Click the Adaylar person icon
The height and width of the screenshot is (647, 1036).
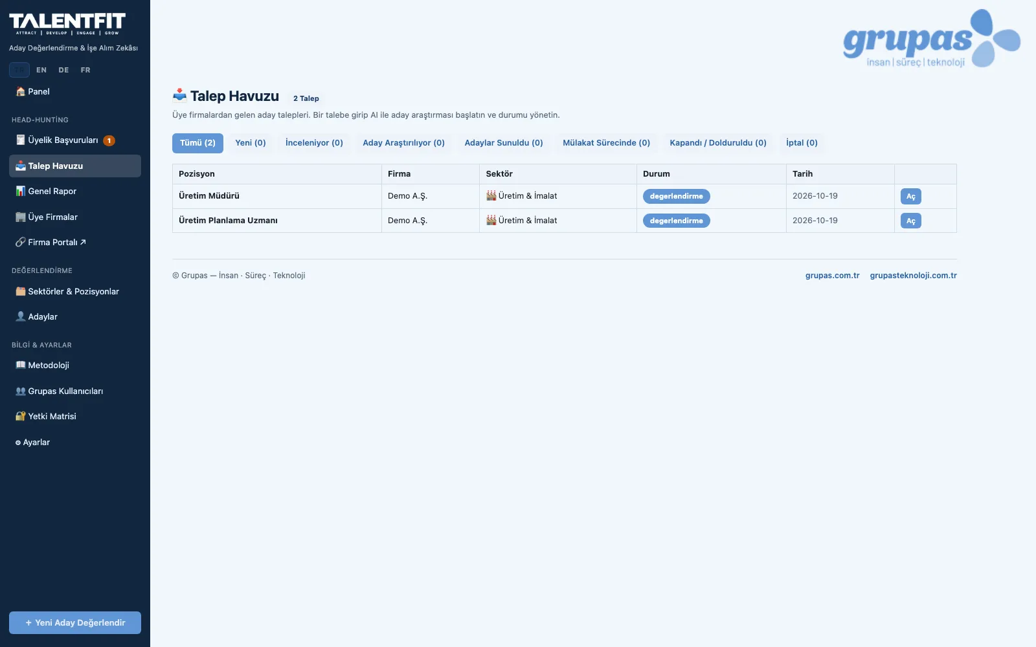tap(21, 317)
